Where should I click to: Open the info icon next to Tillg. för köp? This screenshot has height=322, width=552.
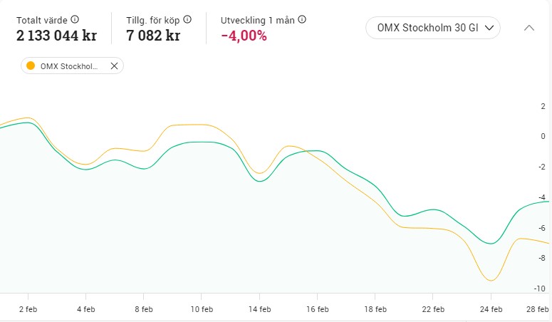pos(187,20)
